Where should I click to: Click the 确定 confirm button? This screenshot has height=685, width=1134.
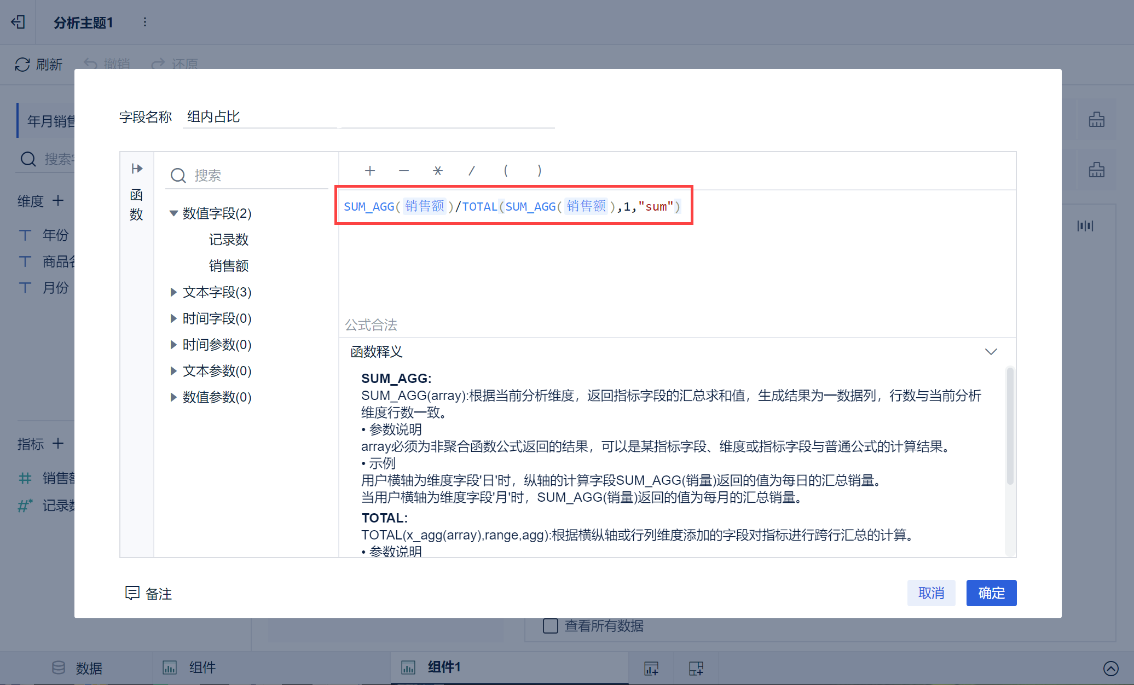tap(991, 593)
